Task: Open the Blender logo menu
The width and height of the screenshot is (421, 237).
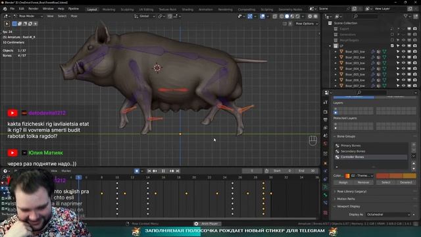Action: [5, 9]
